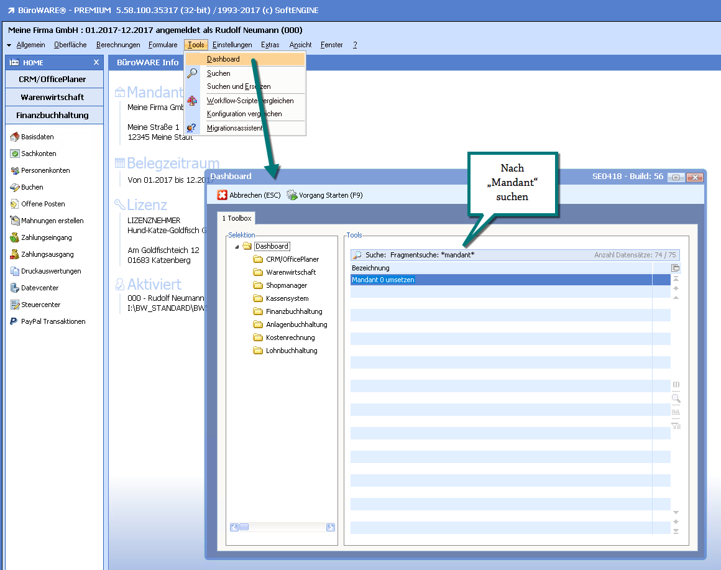Open Zahlungseingang in the sidebar

(x=46, y=237)
